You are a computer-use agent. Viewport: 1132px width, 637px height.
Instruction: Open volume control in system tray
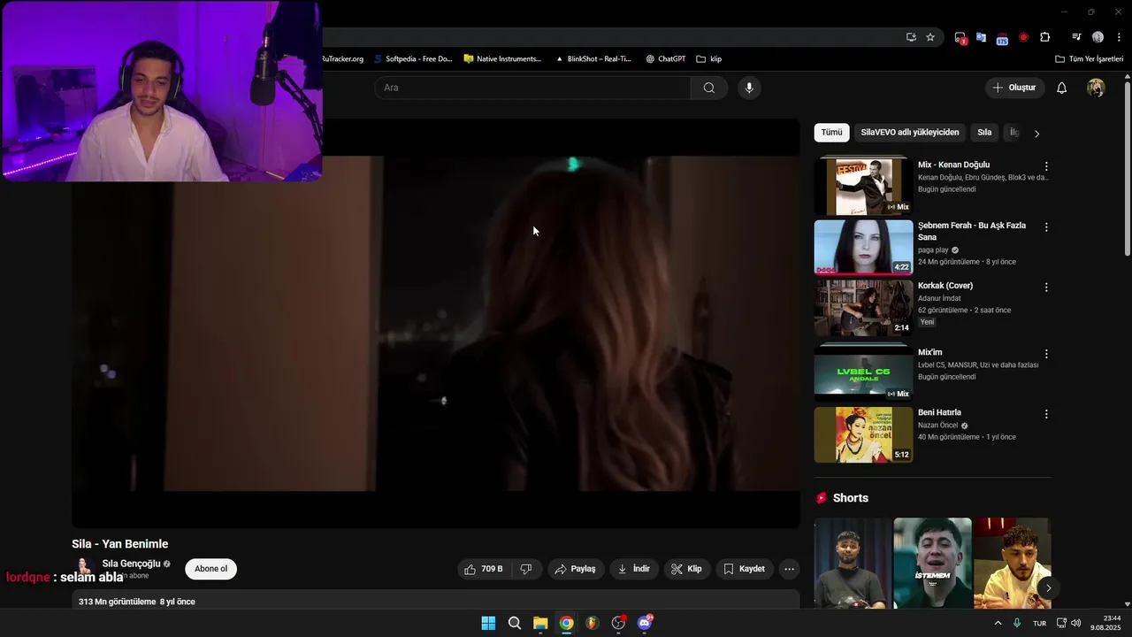tap(1076, 623)
